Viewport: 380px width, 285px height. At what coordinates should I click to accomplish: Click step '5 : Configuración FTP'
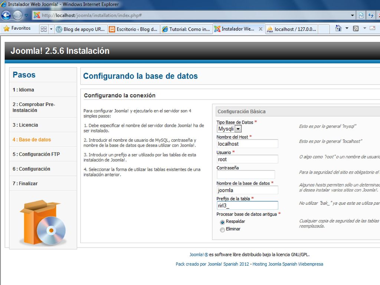pos(43,154)
